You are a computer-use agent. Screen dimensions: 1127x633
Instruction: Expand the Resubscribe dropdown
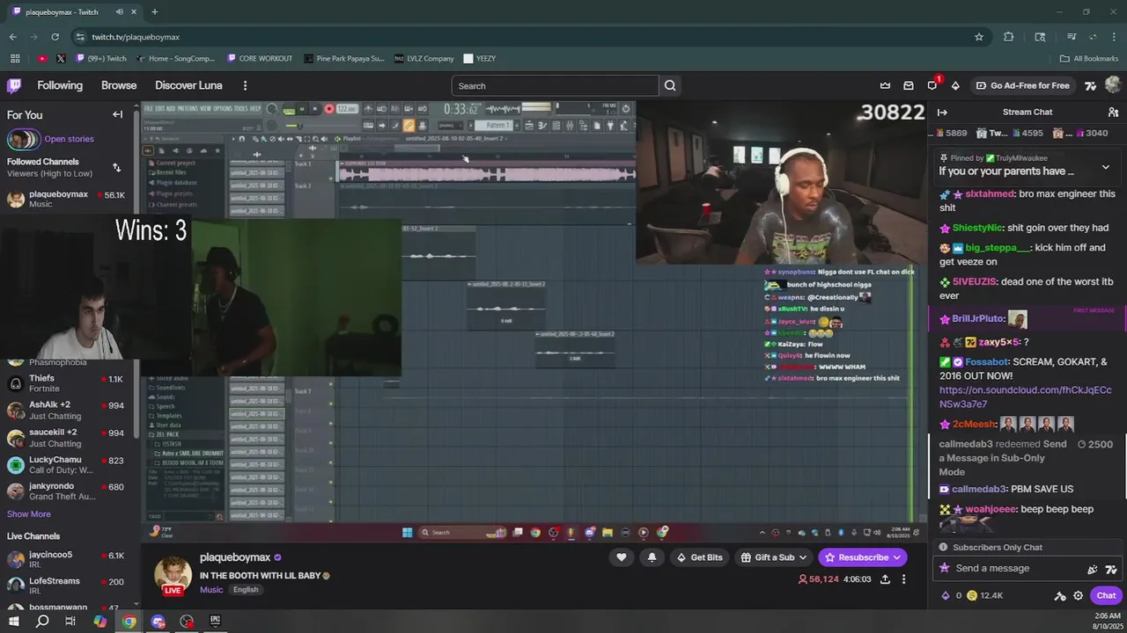coord(896,557)
